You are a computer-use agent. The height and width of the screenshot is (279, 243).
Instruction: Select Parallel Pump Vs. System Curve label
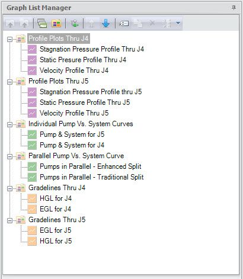(x=76, y=156)
